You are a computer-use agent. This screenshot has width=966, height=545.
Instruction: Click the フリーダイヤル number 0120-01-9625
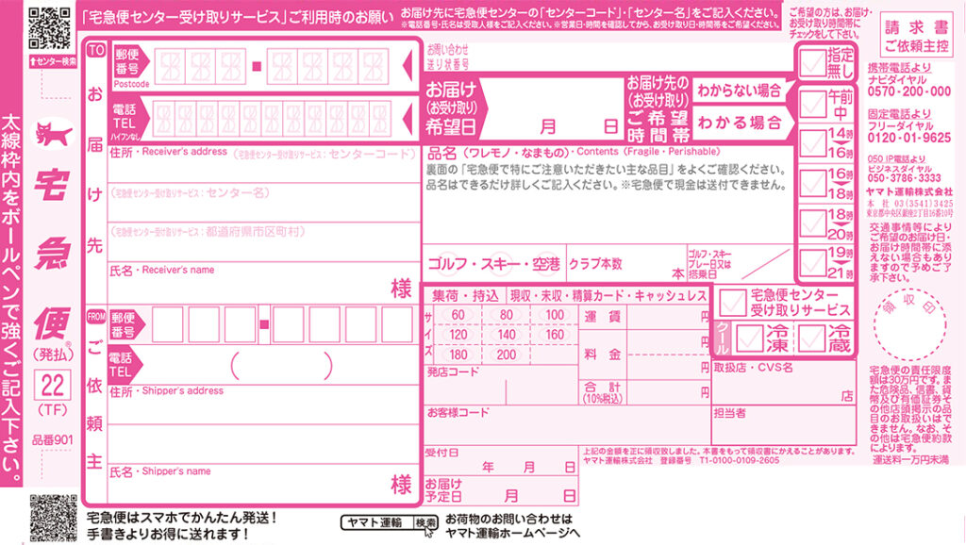point(909,138)
